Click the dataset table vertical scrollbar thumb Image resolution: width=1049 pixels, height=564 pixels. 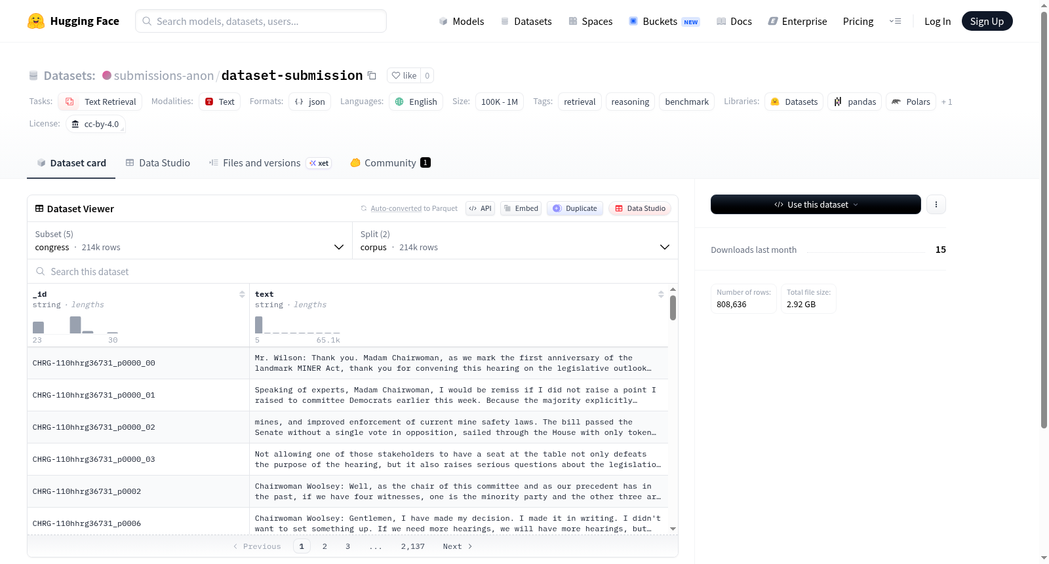[673, 307]
